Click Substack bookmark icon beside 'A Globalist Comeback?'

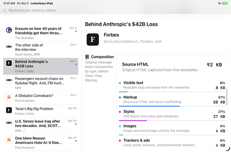(9, 97)
